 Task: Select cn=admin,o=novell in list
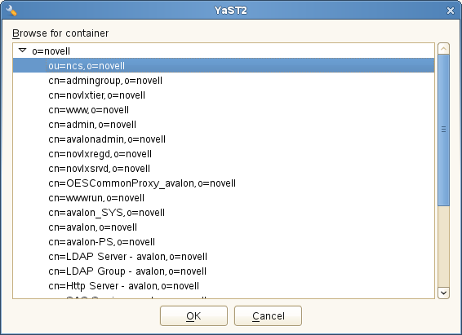92,125
